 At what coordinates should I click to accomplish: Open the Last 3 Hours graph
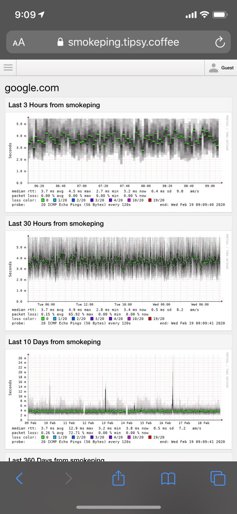[x=118, y=161]
